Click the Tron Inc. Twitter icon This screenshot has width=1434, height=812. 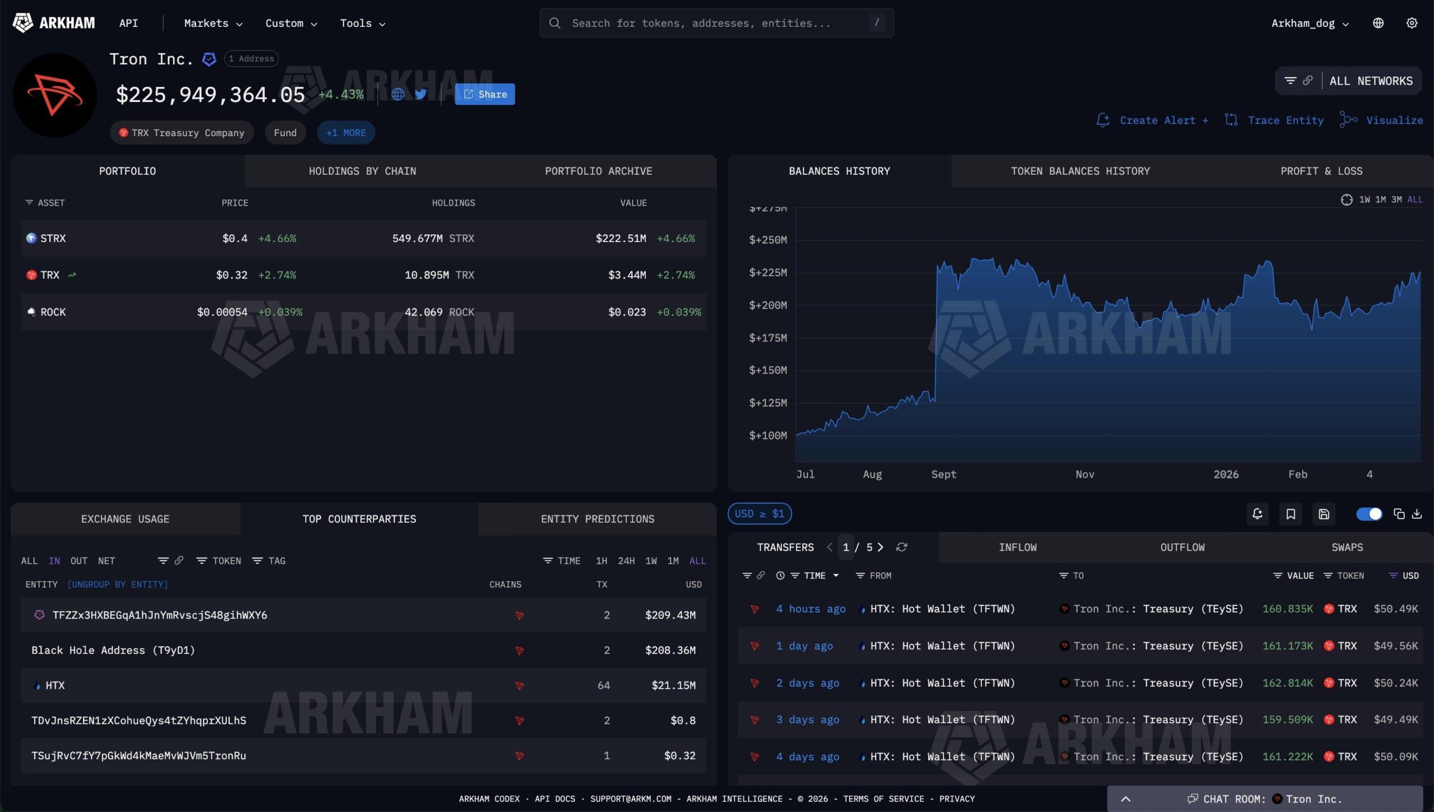[x=421, y=94]
